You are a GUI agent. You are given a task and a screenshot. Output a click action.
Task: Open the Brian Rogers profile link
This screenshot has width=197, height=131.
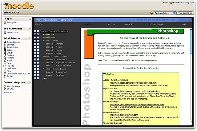click(183, 3)
